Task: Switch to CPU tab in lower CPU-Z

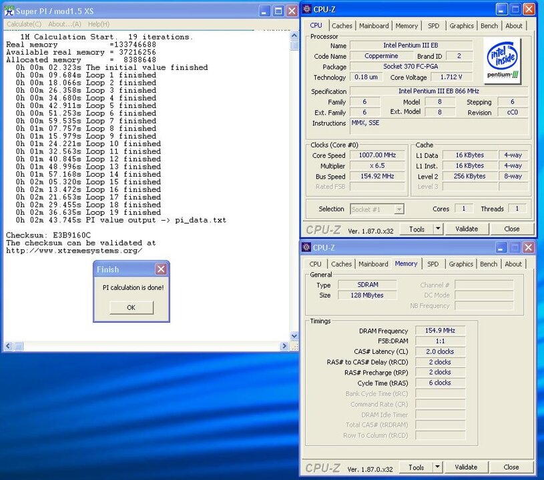Action: point(315,264)
